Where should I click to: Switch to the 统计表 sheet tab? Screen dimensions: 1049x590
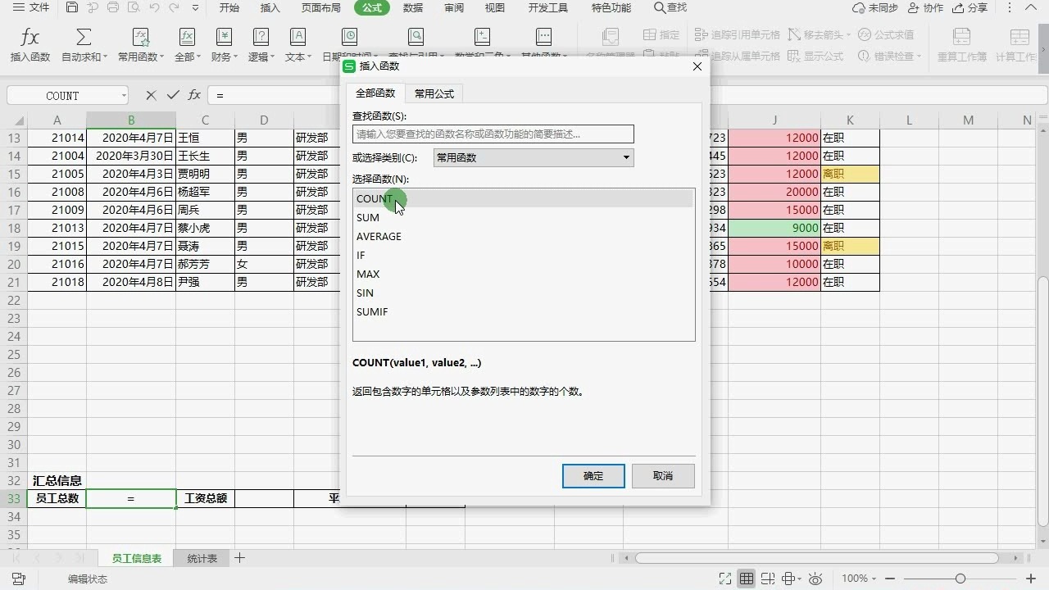201,558
